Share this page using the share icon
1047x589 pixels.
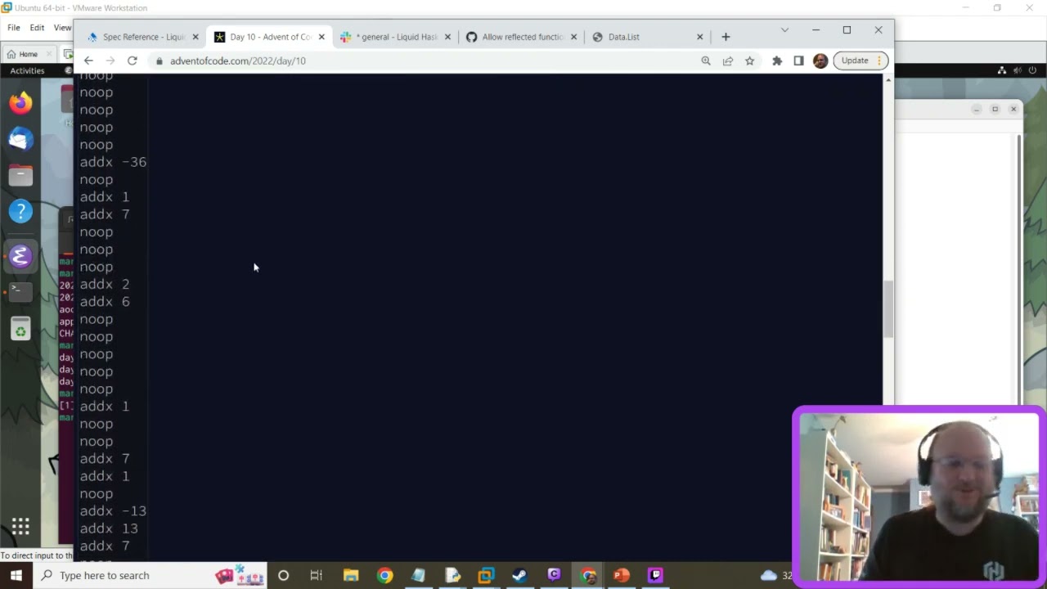(x=728, y=61)
